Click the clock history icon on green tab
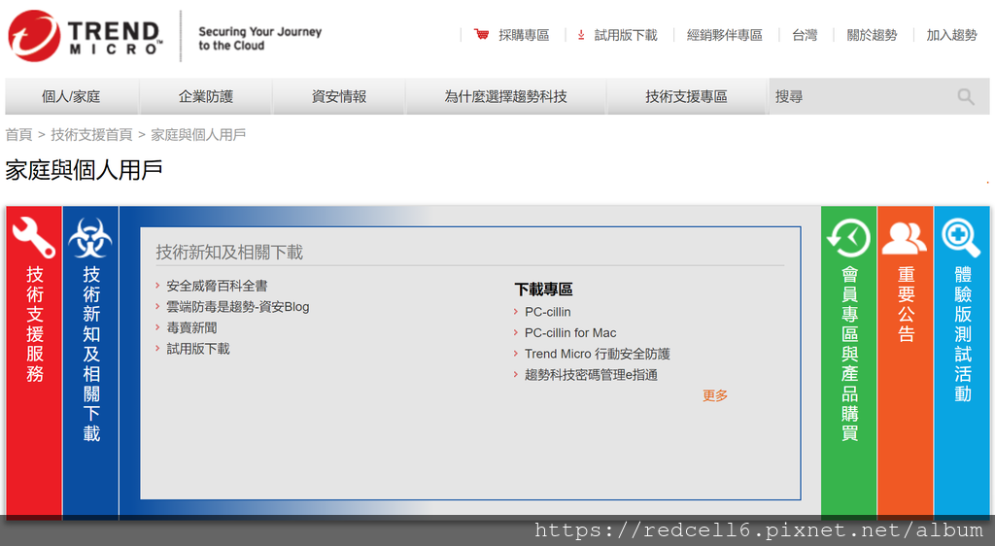This screenshot has width=995, height=546. [848, 238]
